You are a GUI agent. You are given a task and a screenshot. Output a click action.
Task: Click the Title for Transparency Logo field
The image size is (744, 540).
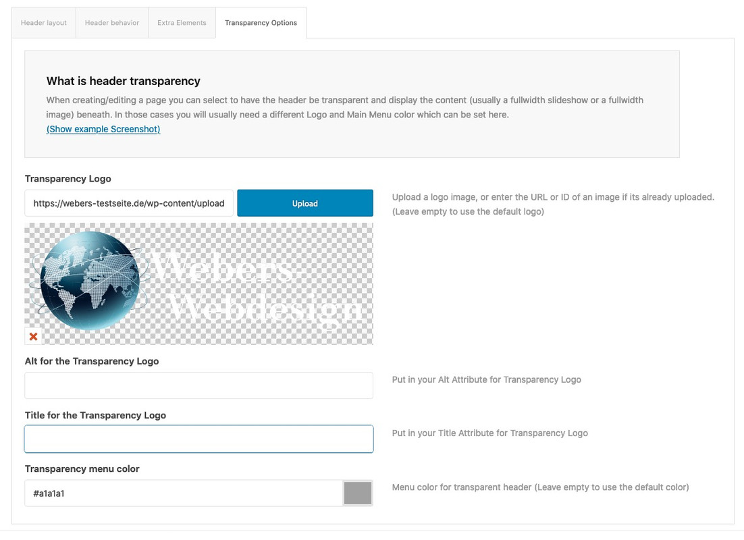[198, 439]
